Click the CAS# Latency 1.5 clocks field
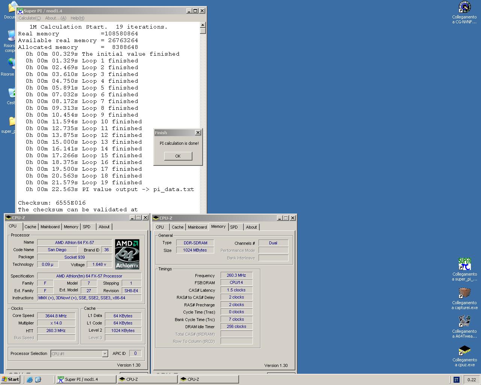 click(x=236, y=290)
